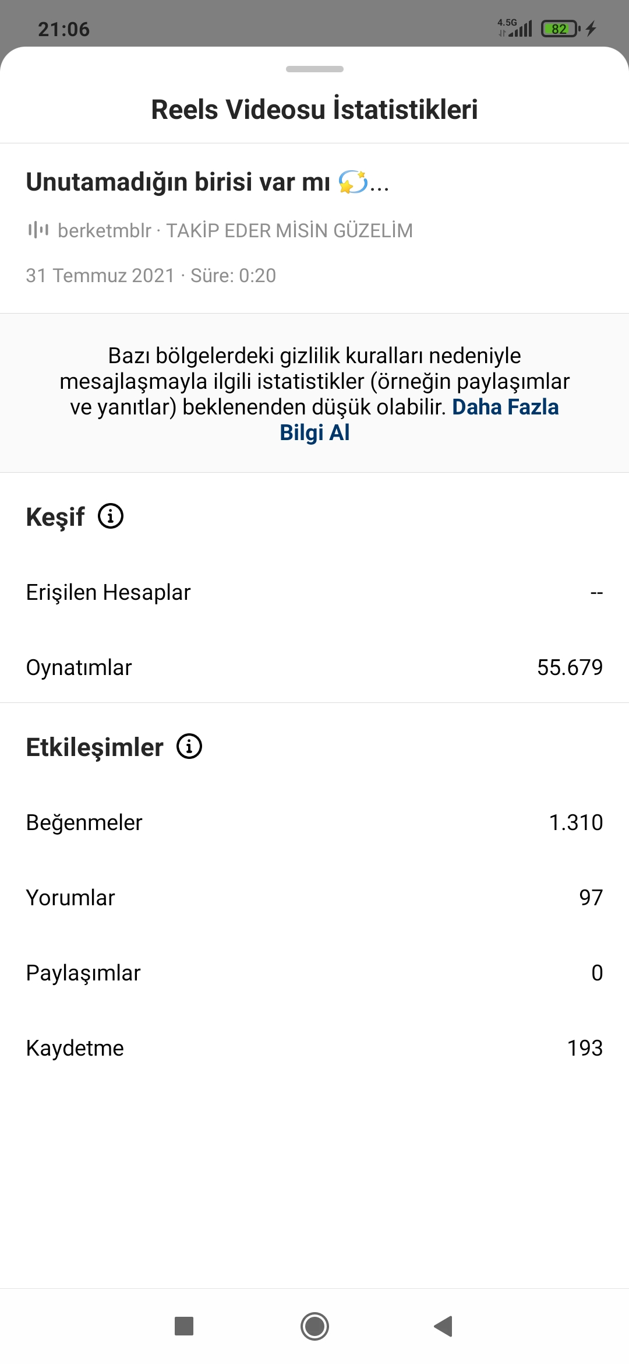
Task: Select the Beğenmeler row showing 1.310
Action: (x=314, y=822)
